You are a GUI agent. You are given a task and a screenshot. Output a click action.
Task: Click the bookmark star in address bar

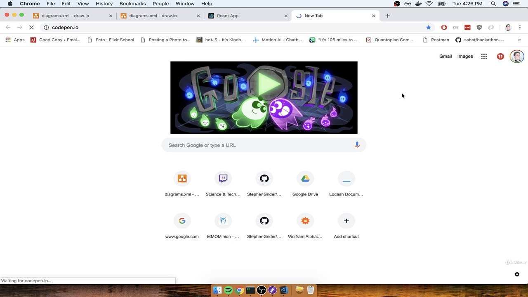pos(429,27)
